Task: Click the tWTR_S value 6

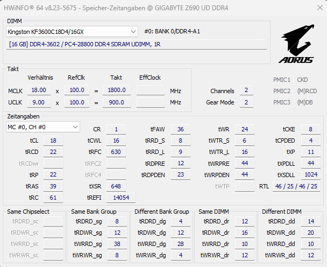Action: [245, 140]
